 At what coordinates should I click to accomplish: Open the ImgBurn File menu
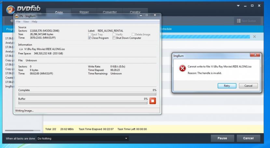coord(19,21)
